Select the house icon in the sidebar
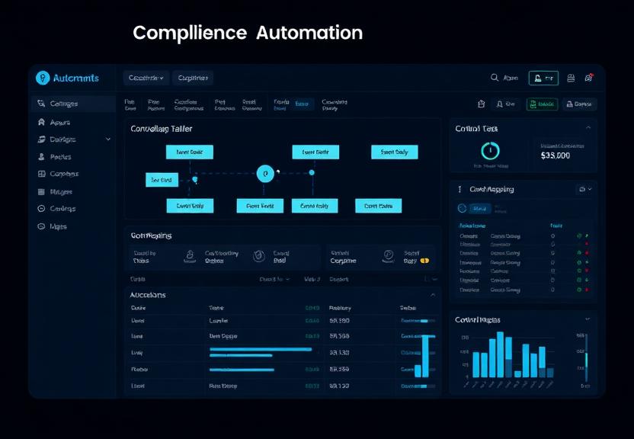This screenshot has height=439, width=634. click(x=41, y=122)
